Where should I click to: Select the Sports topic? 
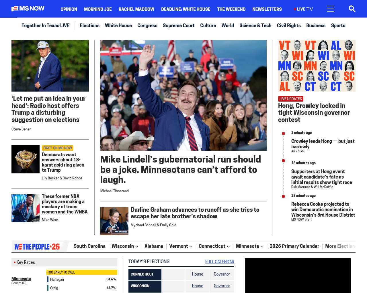(x=338, y=25)
